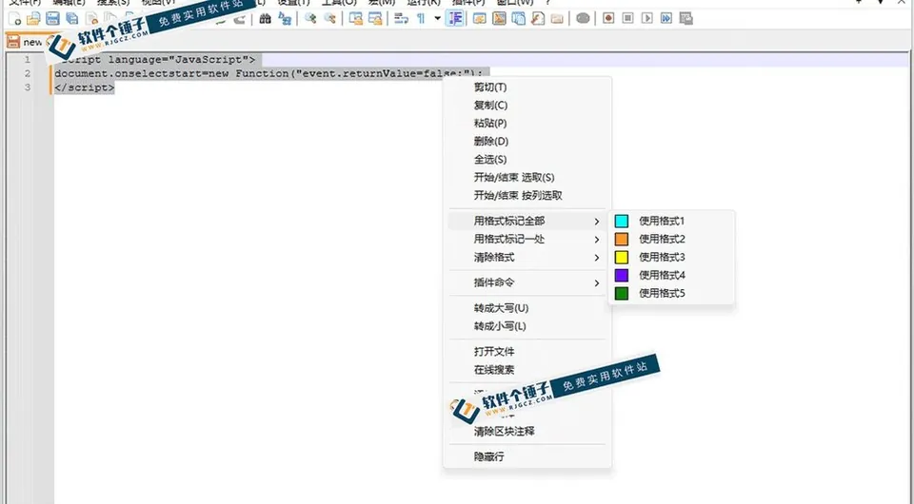Click the text language="JavaScript"> on line 1
The width and height of the screenshot is (914, 504).
[x=181, y=59]
